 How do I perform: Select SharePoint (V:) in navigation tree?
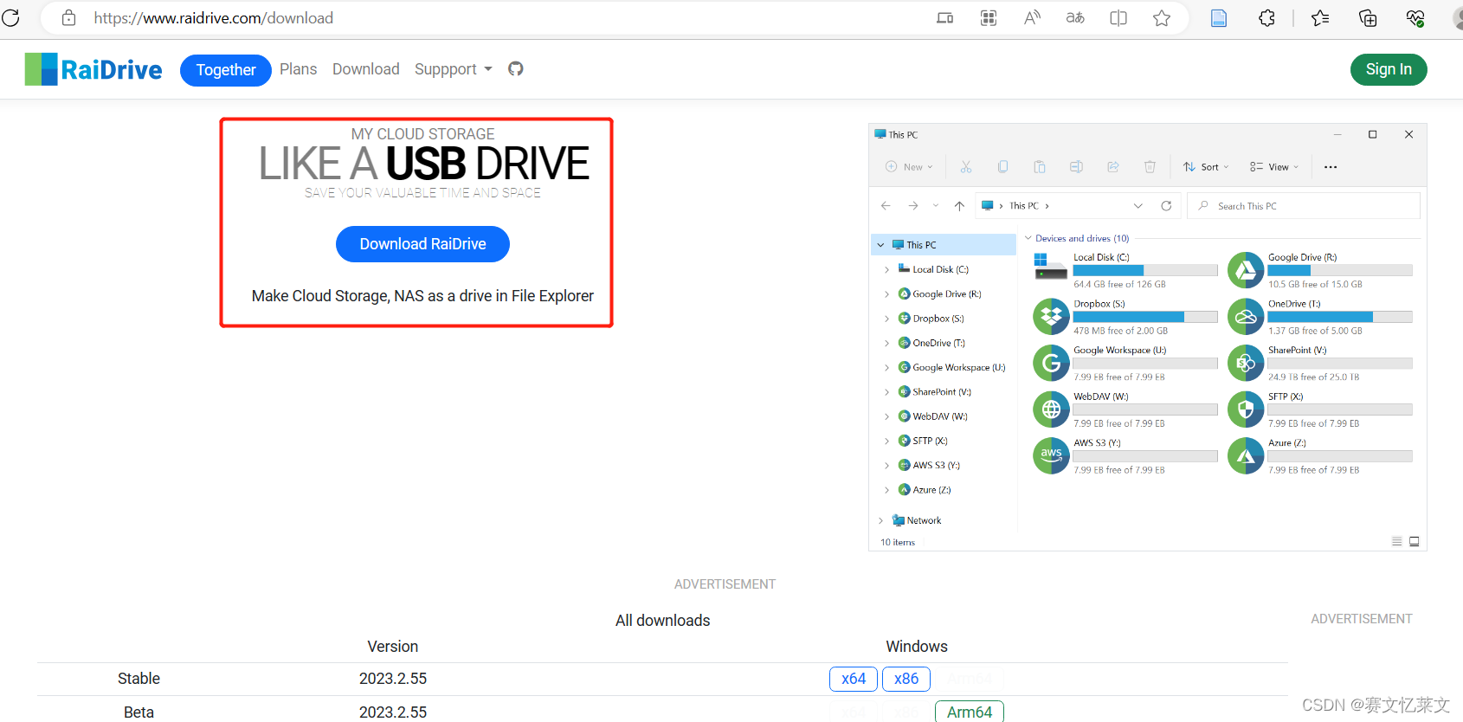[x=942, y=392]
